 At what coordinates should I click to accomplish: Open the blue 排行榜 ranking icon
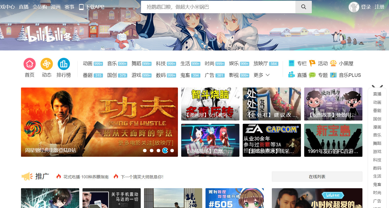(64, 64)
